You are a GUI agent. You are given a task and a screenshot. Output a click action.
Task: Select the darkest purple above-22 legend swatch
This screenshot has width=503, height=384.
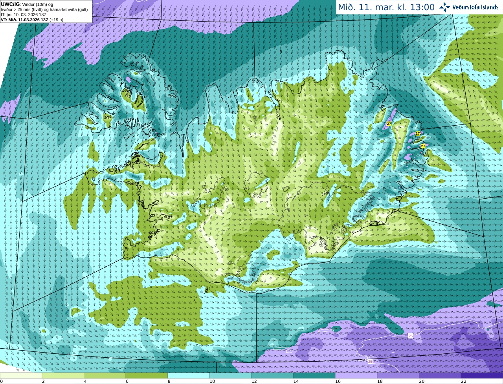(482, 375)
